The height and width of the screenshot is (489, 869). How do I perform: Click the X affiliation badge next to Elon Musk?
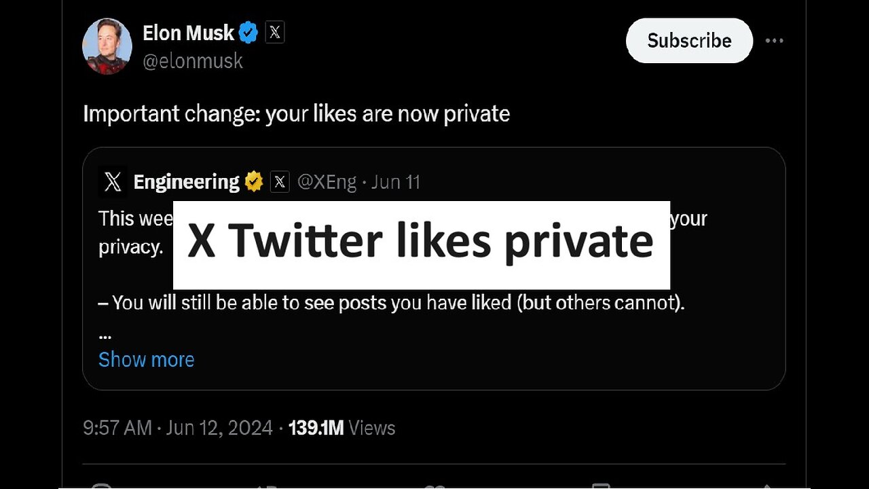click(x=274, y=33)
